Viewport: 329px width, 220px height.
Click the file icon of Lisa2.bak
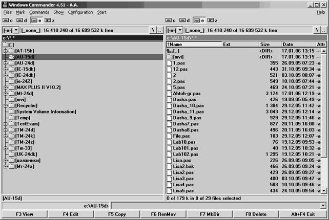(170, 166)
